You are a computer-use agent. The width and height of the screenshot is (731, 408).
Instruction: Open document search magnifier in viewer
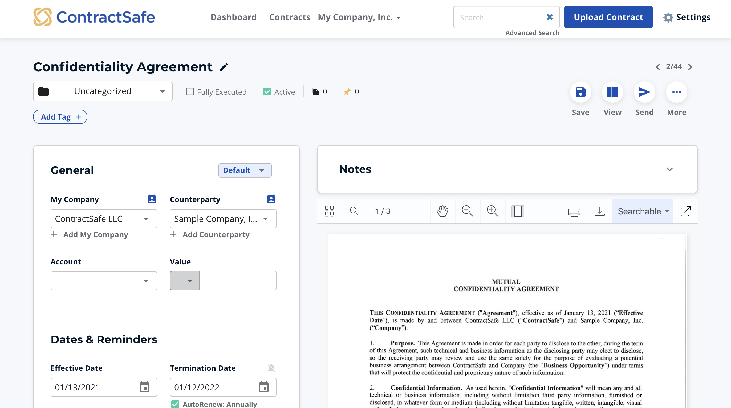tap(354, 211)
